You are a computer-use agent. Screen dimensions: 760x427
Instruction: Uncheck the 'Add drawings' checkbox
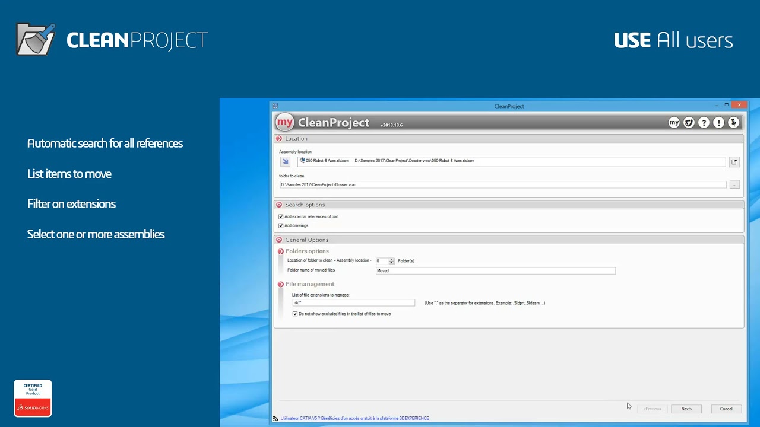pyautogui.click(x=281, y=226)
